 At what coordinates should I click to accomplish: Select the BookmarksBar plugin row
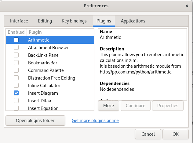click(x=43, y=63)
